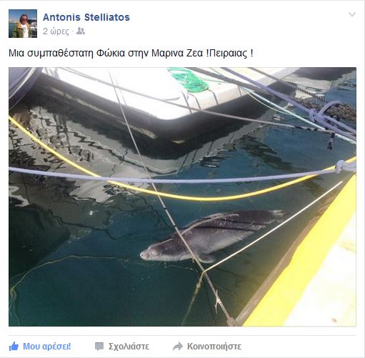
Task: Click the word 'Φώκια' in caption
Action: tap(111, 53)
